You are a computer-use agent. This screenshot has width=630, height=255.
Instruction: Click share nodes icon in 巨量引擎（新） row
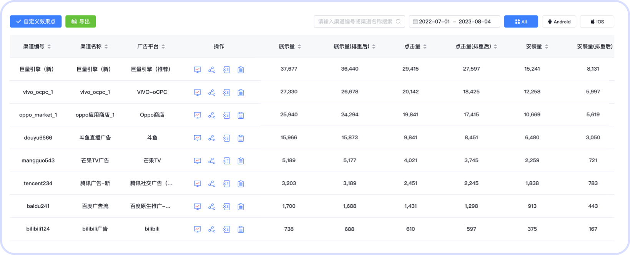click(x=212, y=70)
